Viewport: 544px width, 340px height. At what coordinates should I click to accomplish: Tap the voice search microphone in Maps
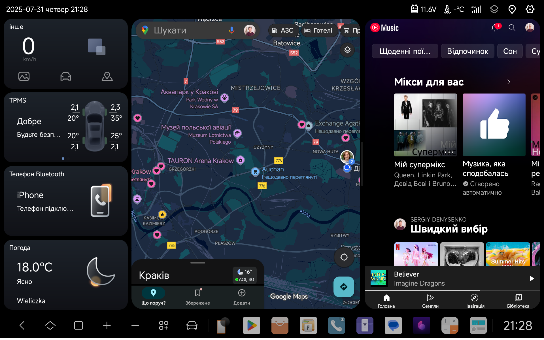click(231, 30)
